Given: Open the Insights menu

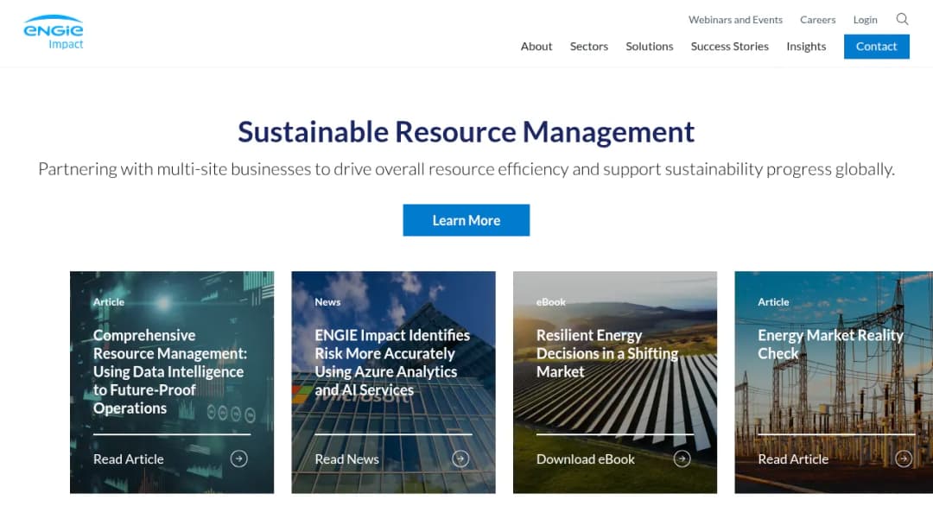Looking at the screenshot, I should pos(806,47).
